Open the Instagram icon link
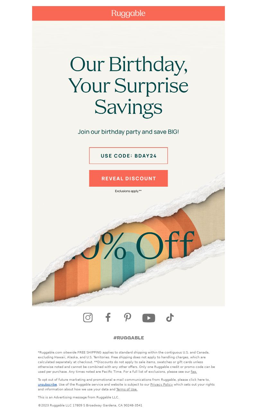The width and height of the screenshot is (257, 417). tap(88, 318)
